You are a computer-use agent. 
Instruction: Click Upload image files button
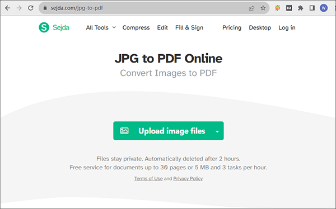pos(169,131)
